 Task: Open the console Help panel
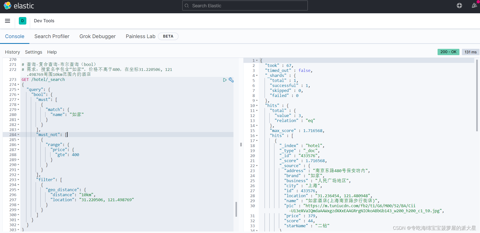click(52, 52)
